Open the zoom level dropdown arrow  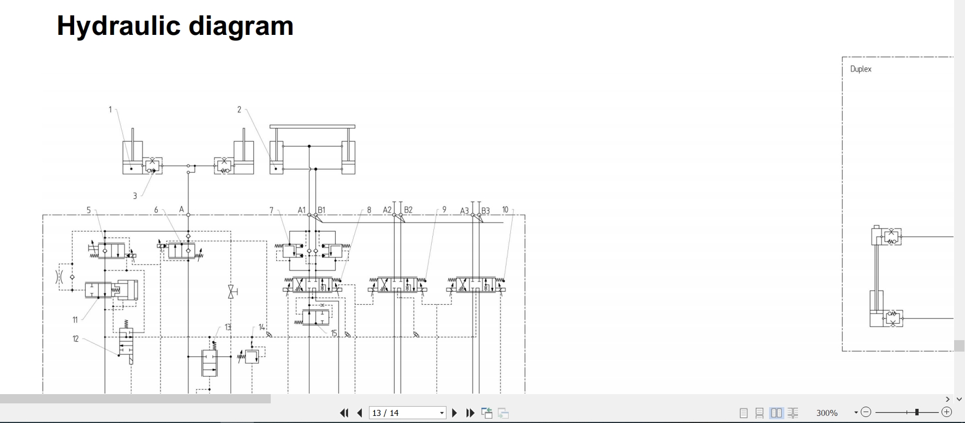point(856,413)
